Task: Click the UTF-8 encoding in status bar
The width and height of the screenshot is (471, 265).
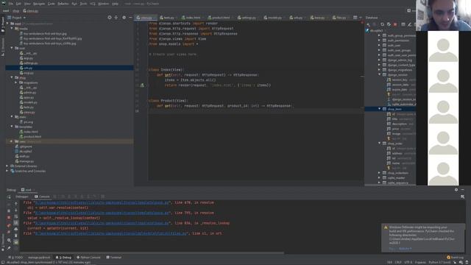Action: [x=408, y=262]
